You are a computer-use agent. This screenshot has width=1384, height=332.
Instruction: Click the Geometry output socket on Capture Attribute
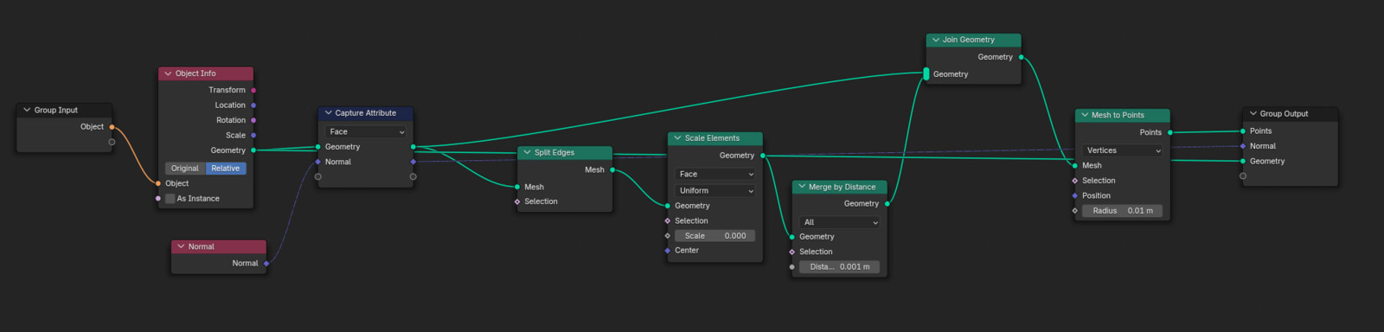coord(413,147)
